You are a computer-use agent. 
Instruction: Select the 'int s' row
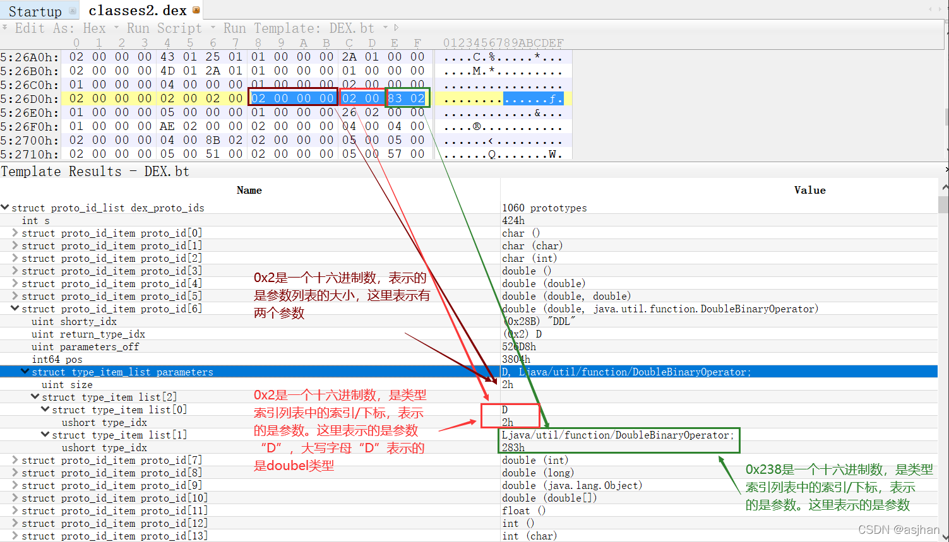469,220
